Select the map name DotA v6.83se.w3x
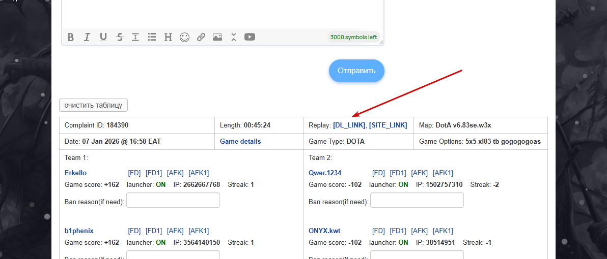Viewport: 607px width, 259px height. (x=463, y=125)
